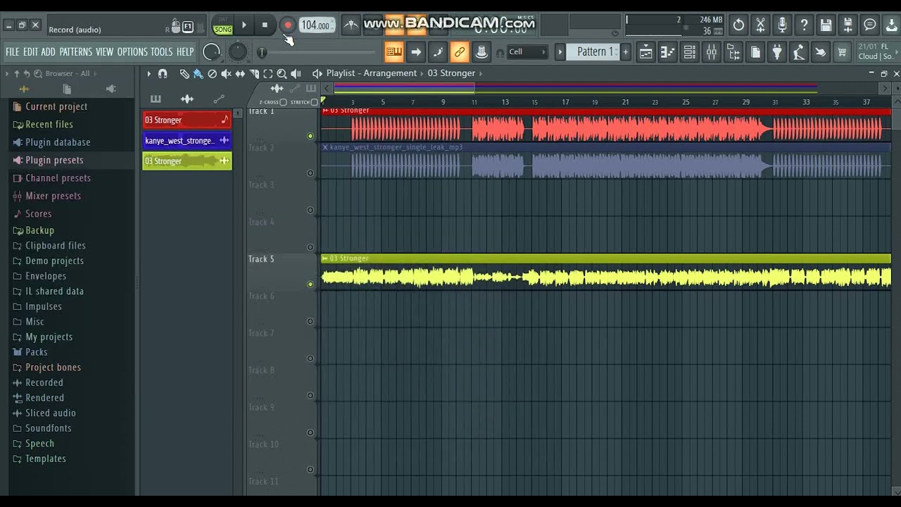The image size is (901, 507).
Task: Mute Track 5 using its green dot
Action: tap(310, 284)
